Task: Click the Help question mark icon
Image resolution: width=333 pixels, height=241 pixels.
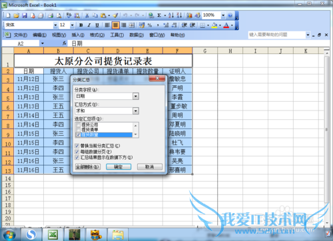Action: coord(230,15)
